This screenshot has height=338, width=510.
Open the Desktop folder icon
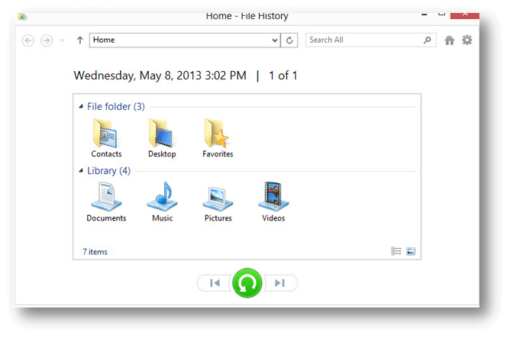pyautogui.click(x=161, y=134)
